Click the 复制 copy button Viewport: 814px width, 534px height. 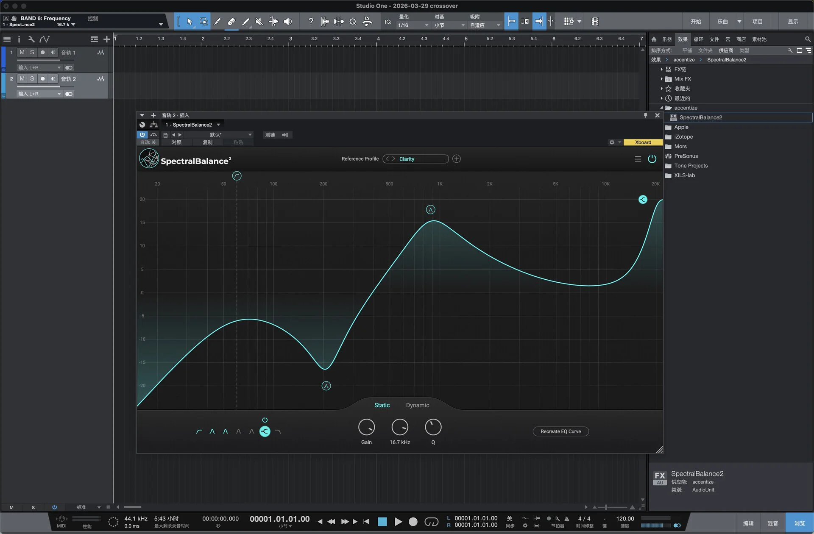(207, 142)
